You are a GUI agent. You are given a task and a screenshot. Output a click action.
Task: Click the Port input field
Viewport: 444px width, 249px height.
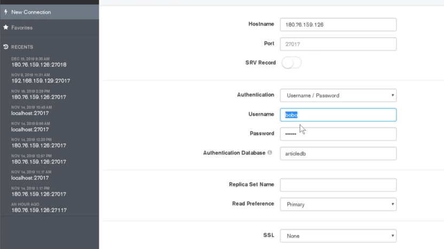coord(338,44)
